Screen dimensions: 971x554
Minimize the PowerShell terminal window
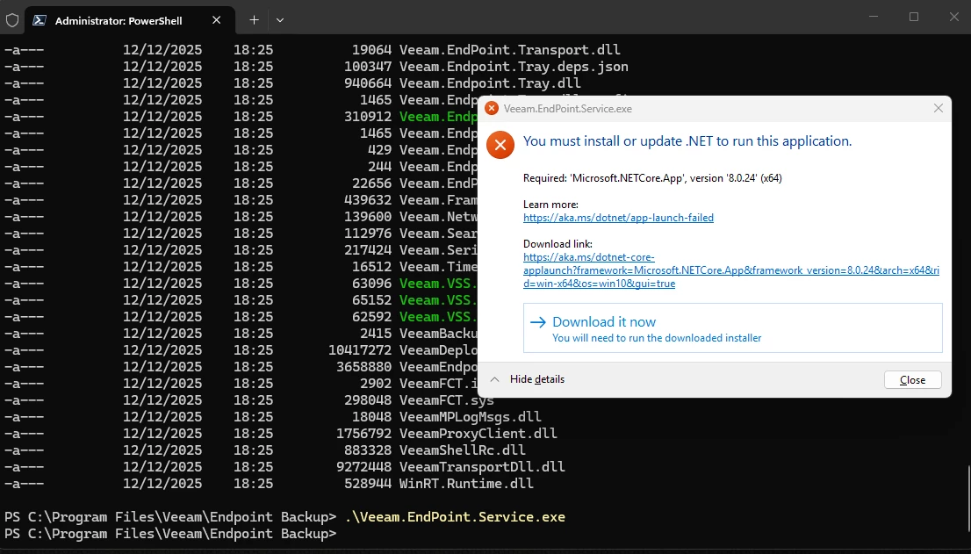873,18
